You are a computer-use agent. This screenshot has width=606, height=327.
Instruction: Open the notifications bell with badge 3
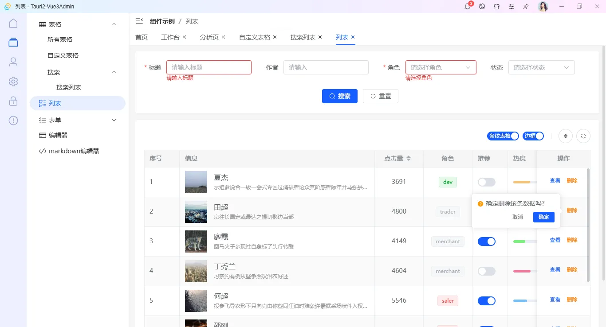click(x=467, y=6)
